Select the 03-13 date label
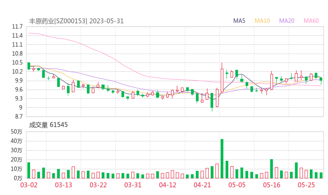 coord(63,185)
